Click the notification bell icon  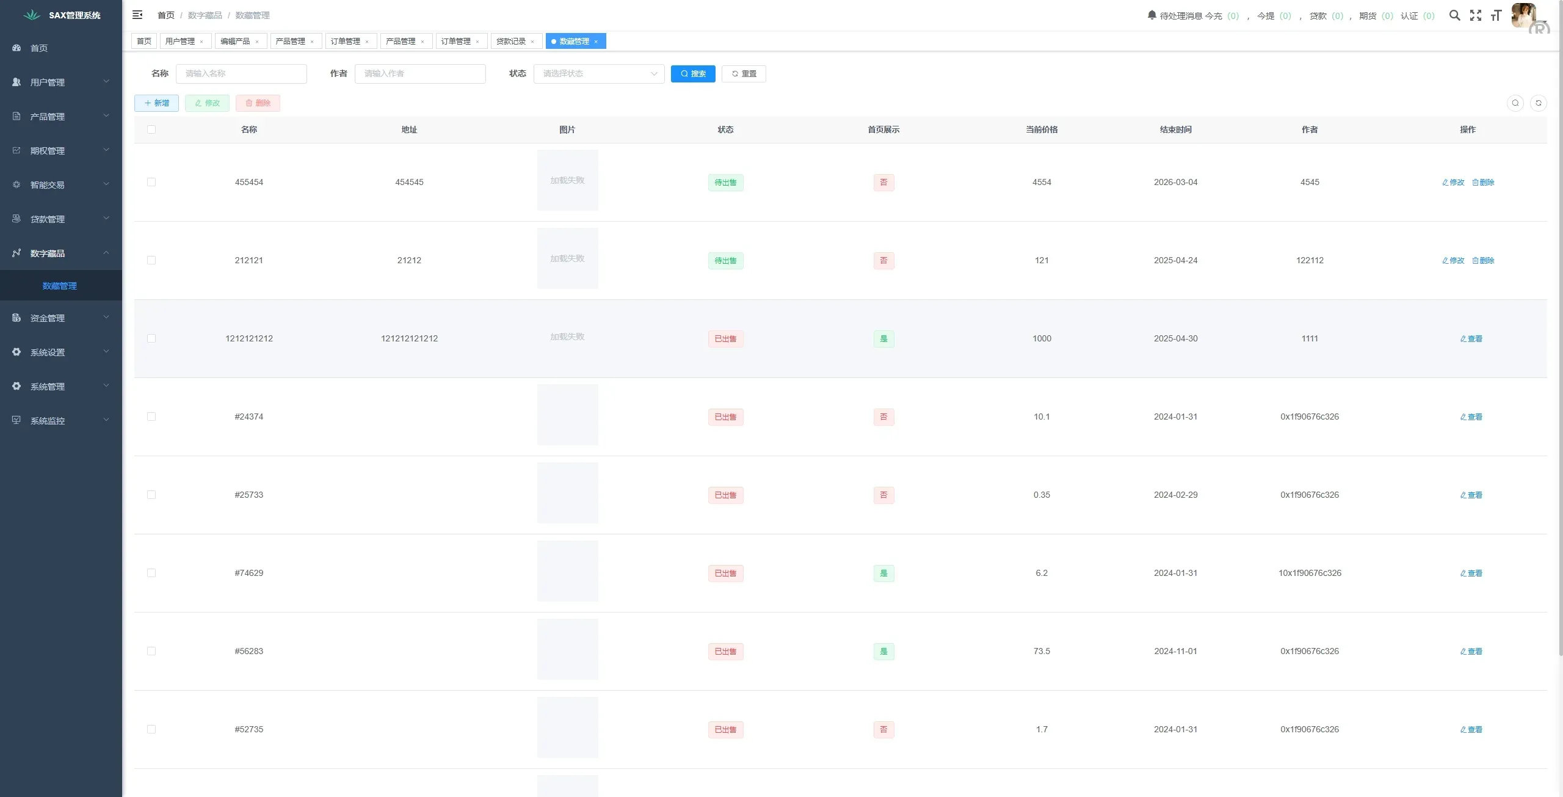1151,15
